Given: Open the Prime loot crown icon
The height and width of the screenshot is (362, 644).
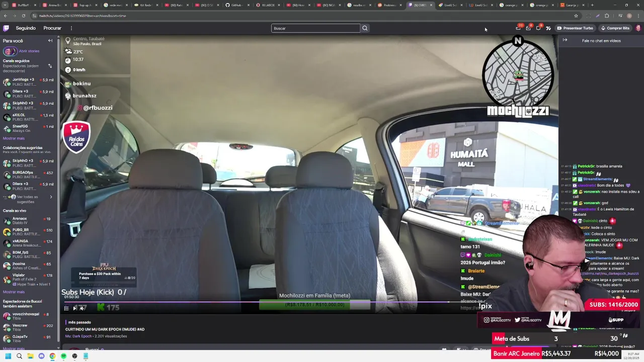Looking at the screenshot, I should tap(518, 28).
